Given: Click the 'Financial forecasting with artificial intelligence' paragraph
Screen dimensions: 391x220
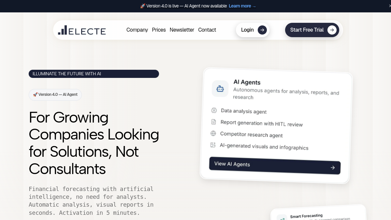Looking at the screenshot, I should (91, 201).
